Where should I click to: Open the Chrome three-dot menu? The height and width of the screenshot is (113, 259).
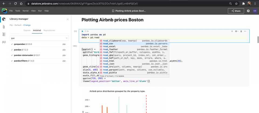[x=255, y=3]
